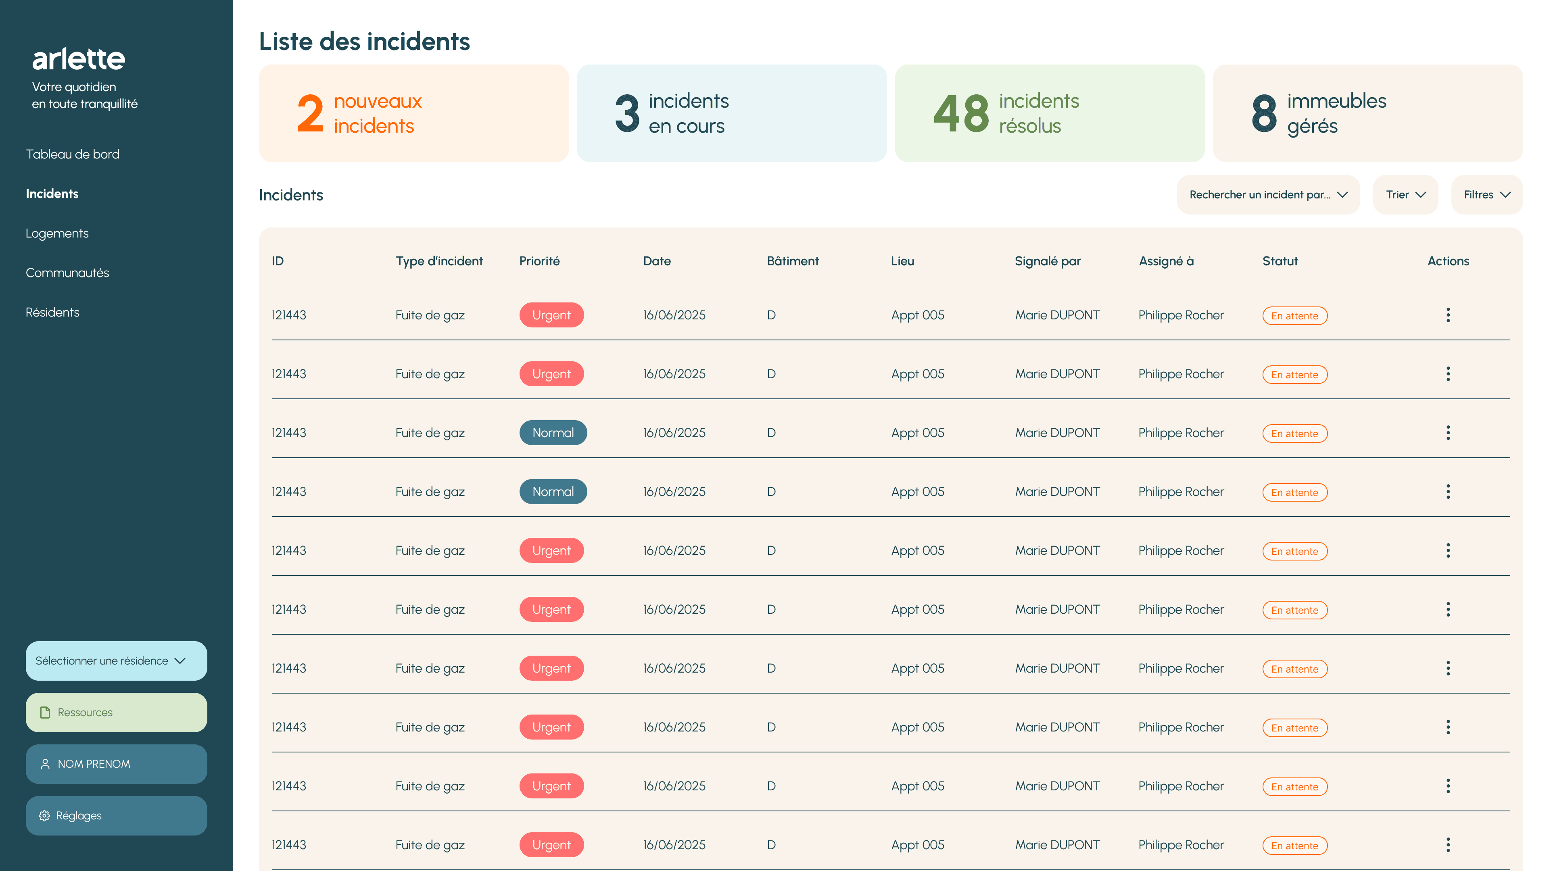Click the Normal badge in the third row

pos(553,433)
